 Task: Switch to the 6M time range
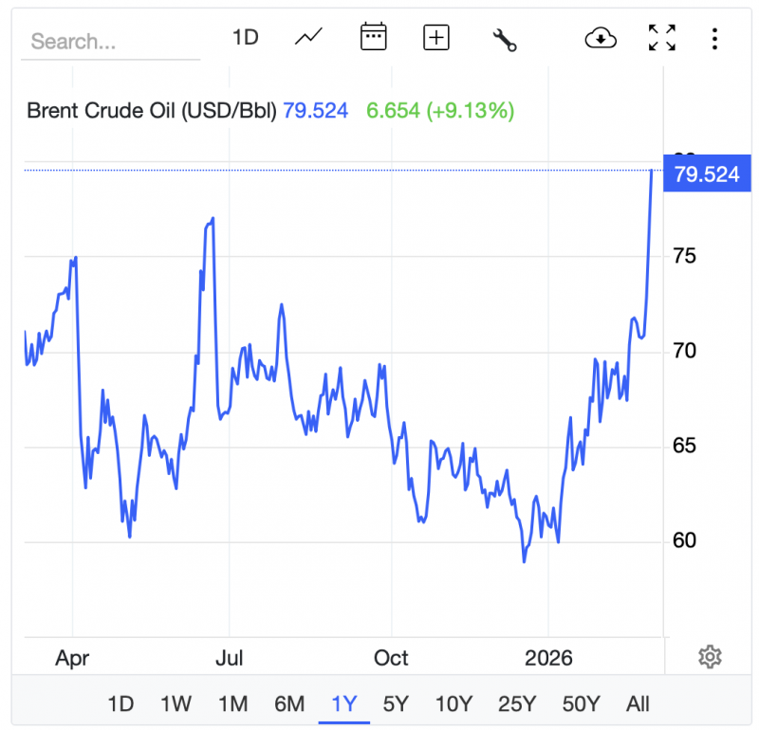[x=289, y=703]
